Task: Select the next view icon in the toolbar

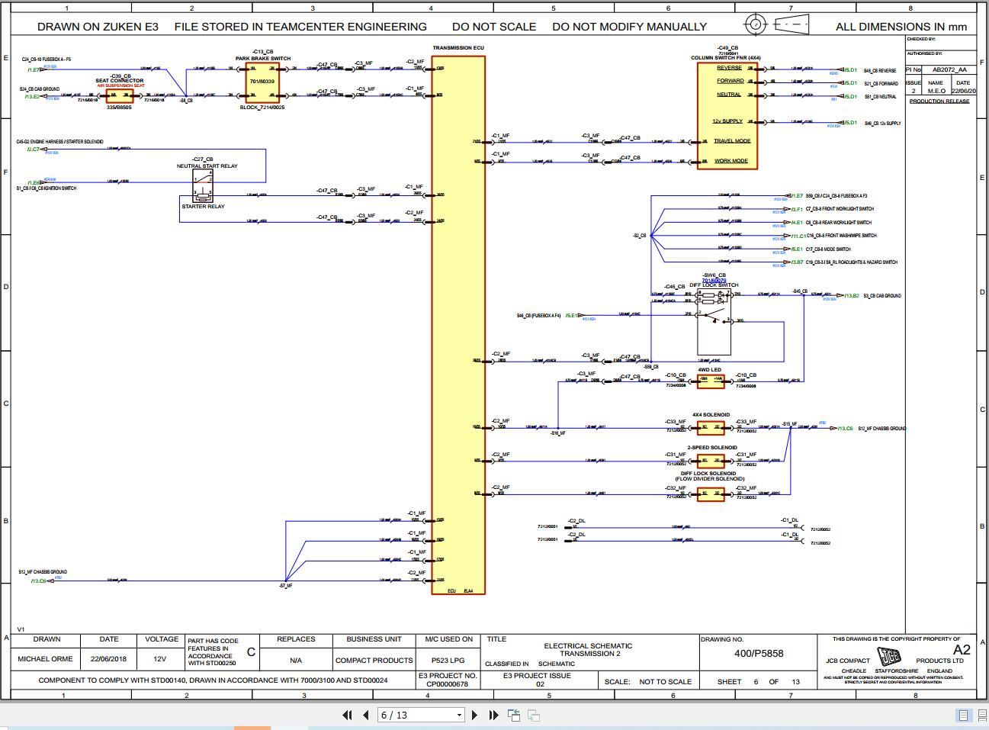Action: pyautogui.click(x=532, y=716)
